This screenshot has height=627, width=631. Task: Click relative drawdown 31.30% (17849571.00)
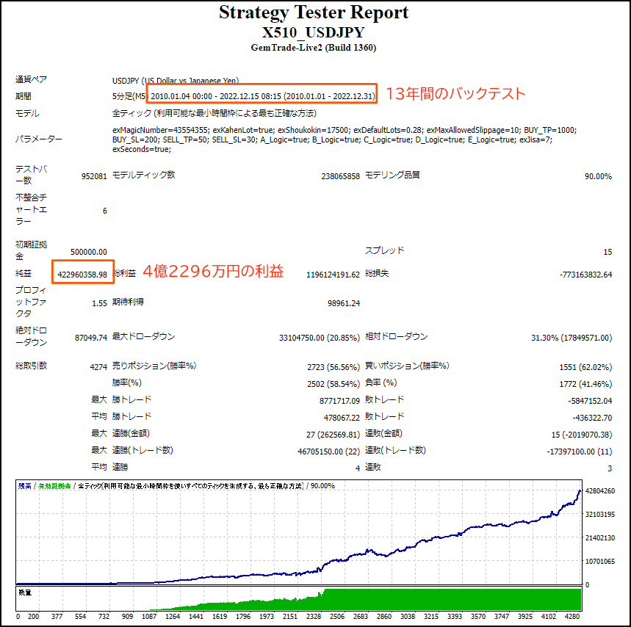[x=571, y=338]
